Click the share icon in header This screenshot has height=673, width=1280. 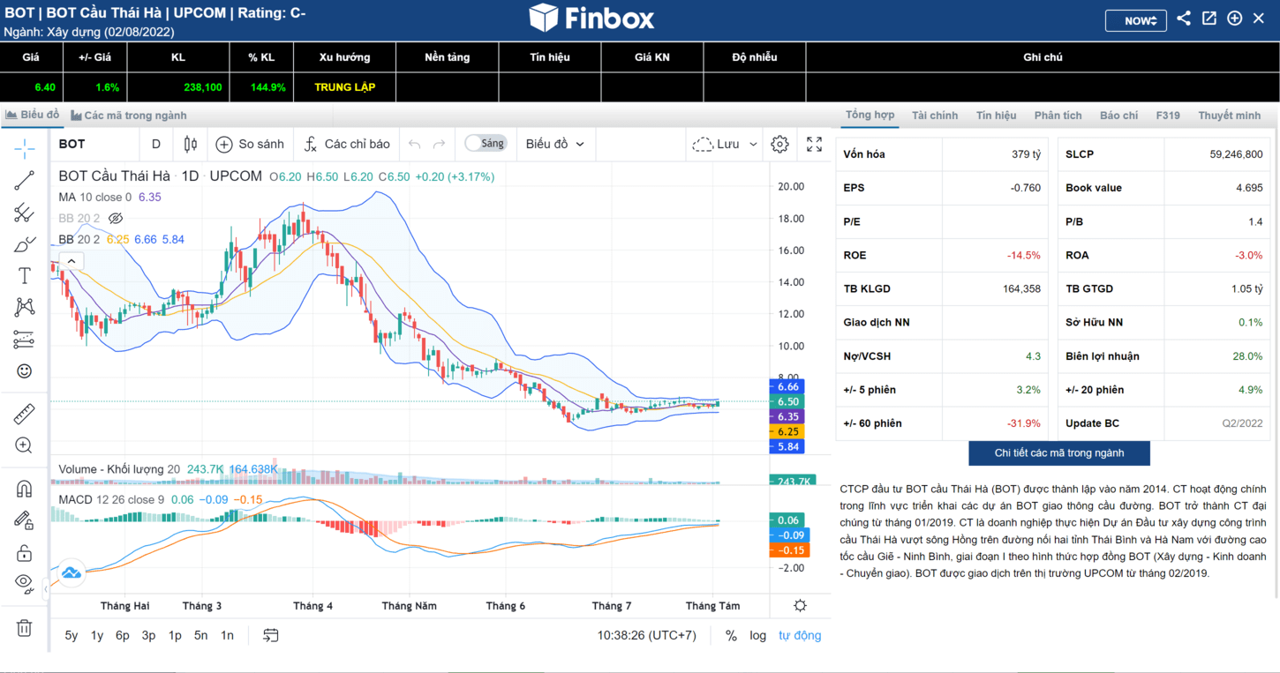[x=1184, y=19]
